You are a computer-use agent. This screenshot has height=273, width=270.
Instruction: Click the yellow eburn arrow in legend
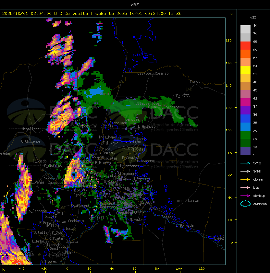coord(245,180)
